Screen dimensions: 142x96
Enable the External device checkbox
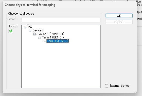pyautogui.click(x=107, y=86)
